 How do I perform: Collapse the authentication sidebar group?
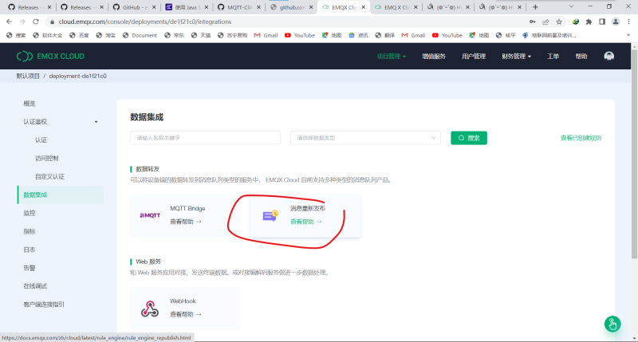[96, 122]
